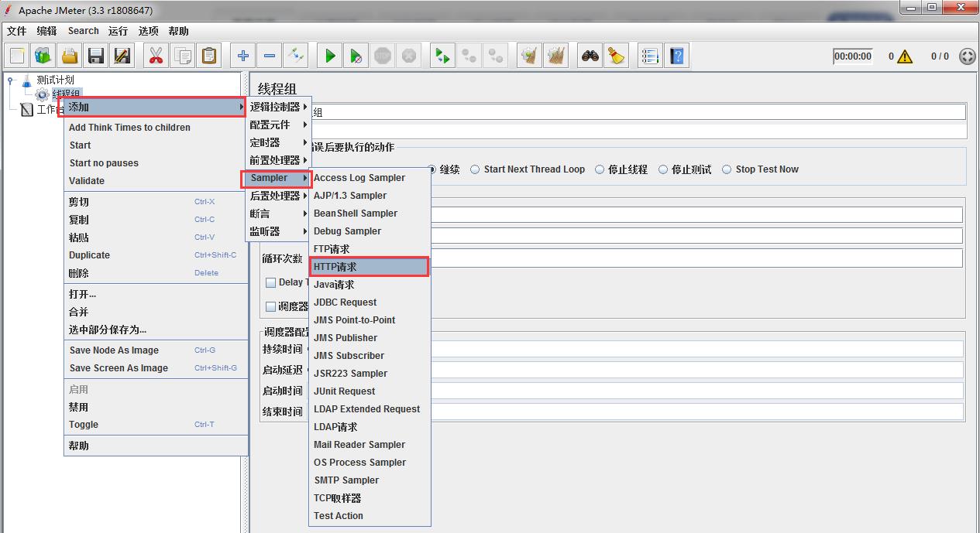
Task: Save the test plan with floppy icon
Action: click(x=96, y=56)
